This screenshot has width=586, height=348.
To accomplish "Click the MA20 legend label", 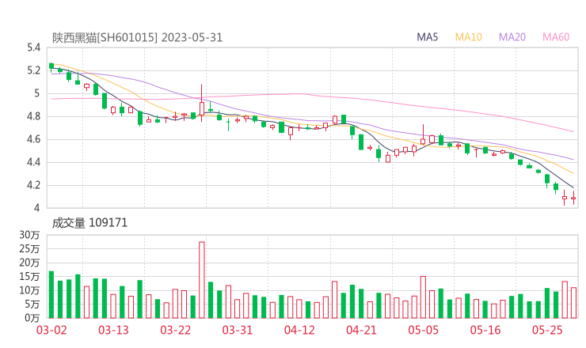I will 512,37.
